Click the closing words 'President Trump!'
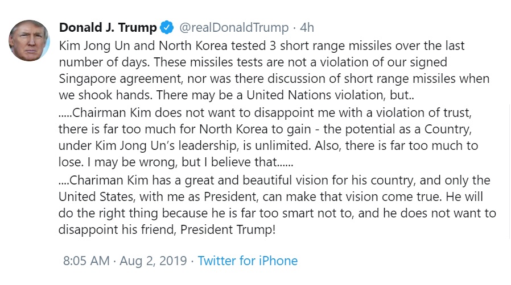The height and width of the screenshot is (285, 511). coord(228,230)
